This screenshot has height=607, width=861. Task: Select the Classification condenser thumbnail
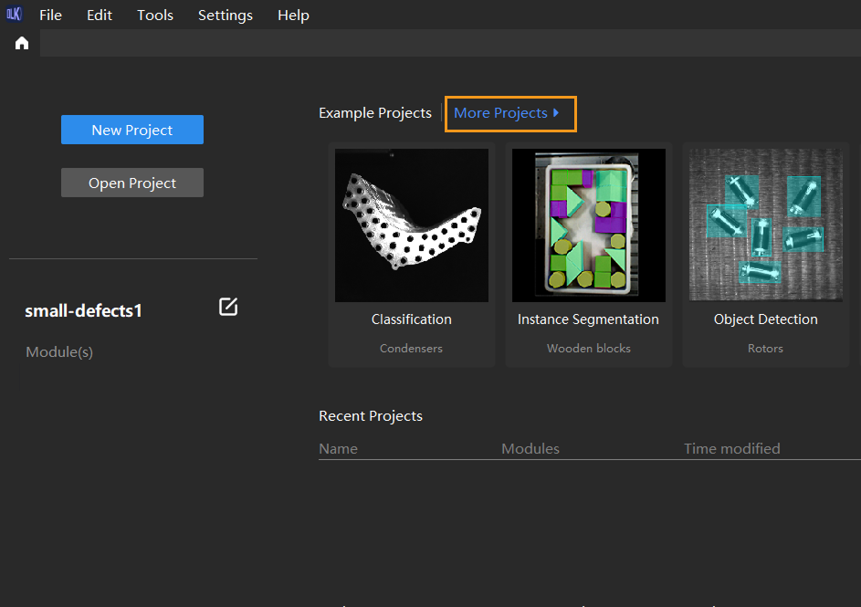(x=411, y=225)
